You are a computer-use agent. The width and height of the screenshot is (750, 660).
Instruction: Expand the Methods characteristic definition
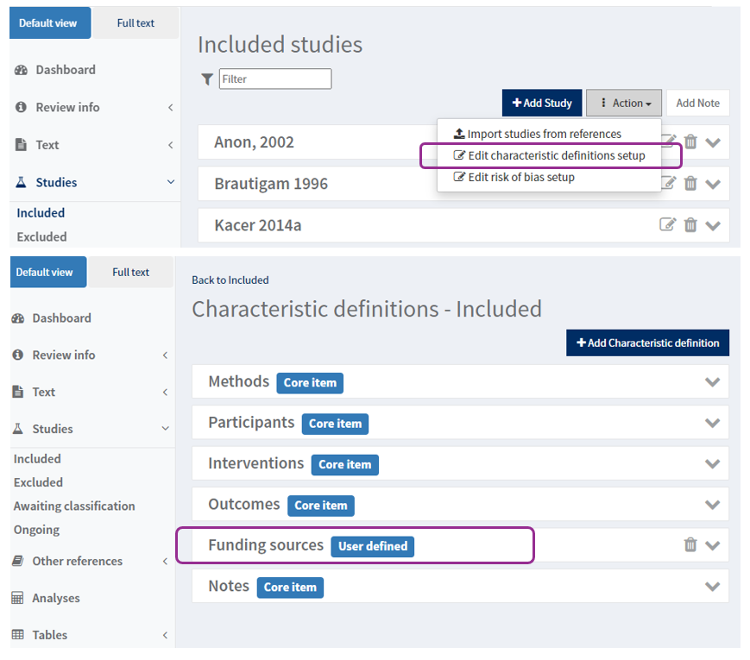(x=712, y=382)
